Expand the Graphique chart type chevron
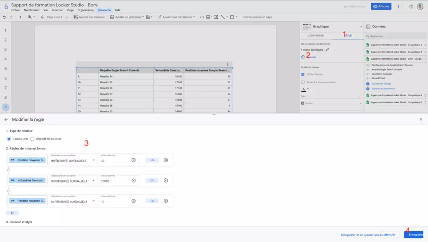 coord(361,27)
